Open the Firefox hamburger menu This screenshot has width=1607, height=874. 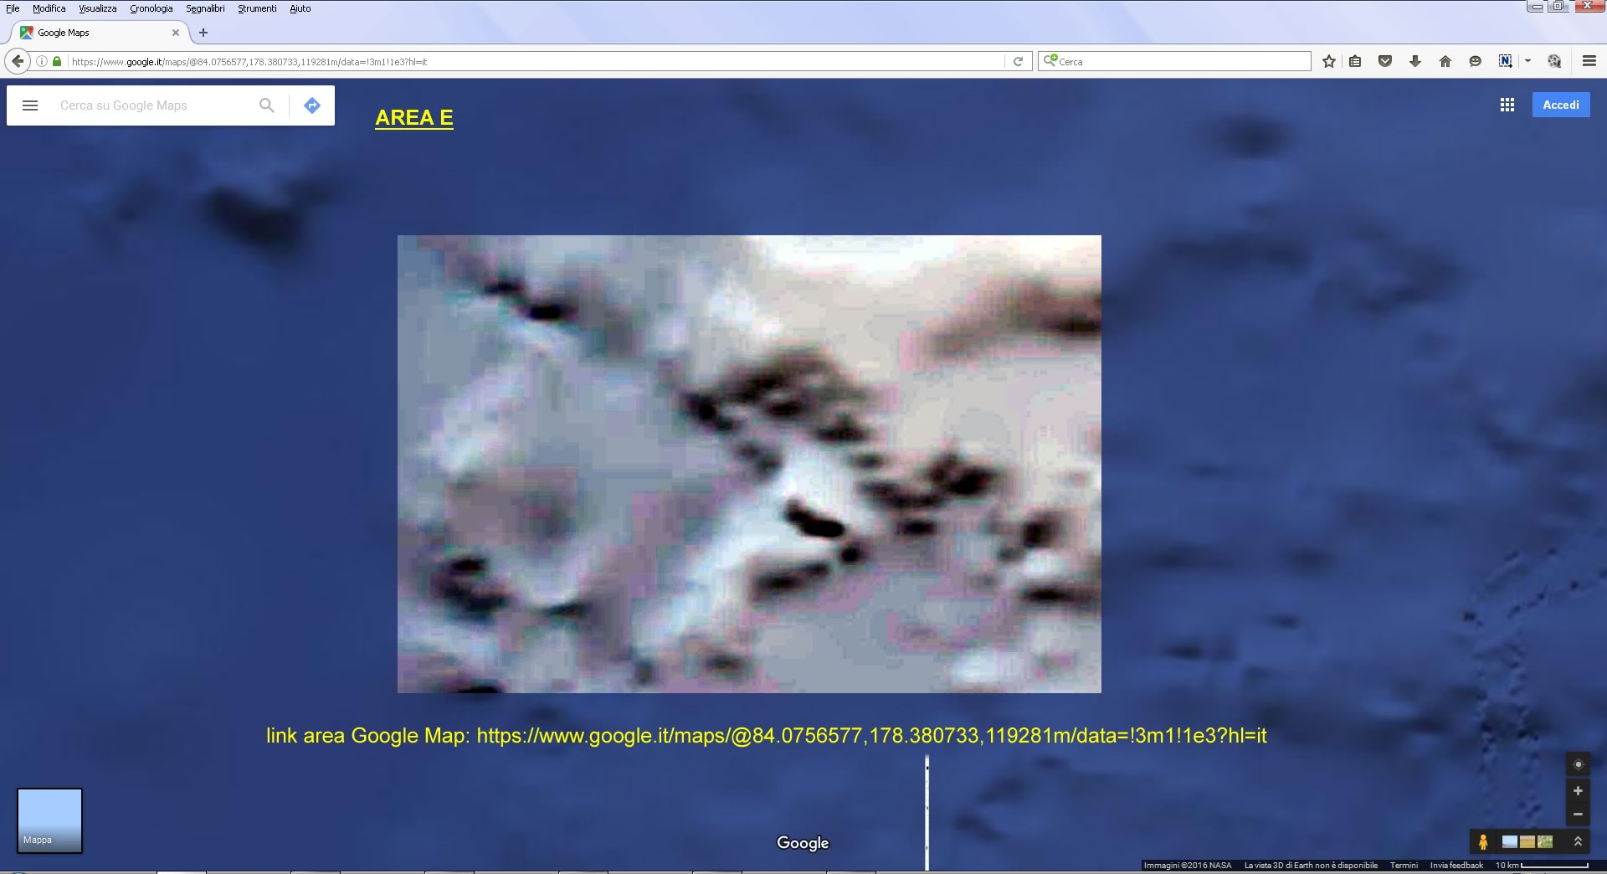pyautogui.click(x=1589, y=61)
